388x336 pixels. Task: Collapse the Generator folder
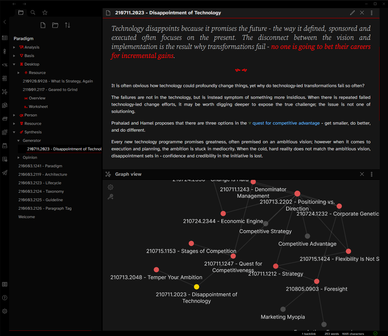pyautogui.click(x=18, y=140)
